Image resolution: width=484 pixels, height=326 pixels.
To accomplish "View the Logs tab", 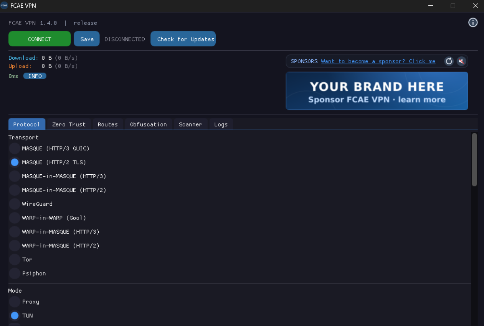I will click(221, 125).
